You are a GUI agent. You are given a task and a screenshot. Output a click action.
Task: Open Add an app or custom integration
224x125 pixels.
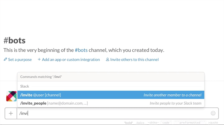coord(71,59)
